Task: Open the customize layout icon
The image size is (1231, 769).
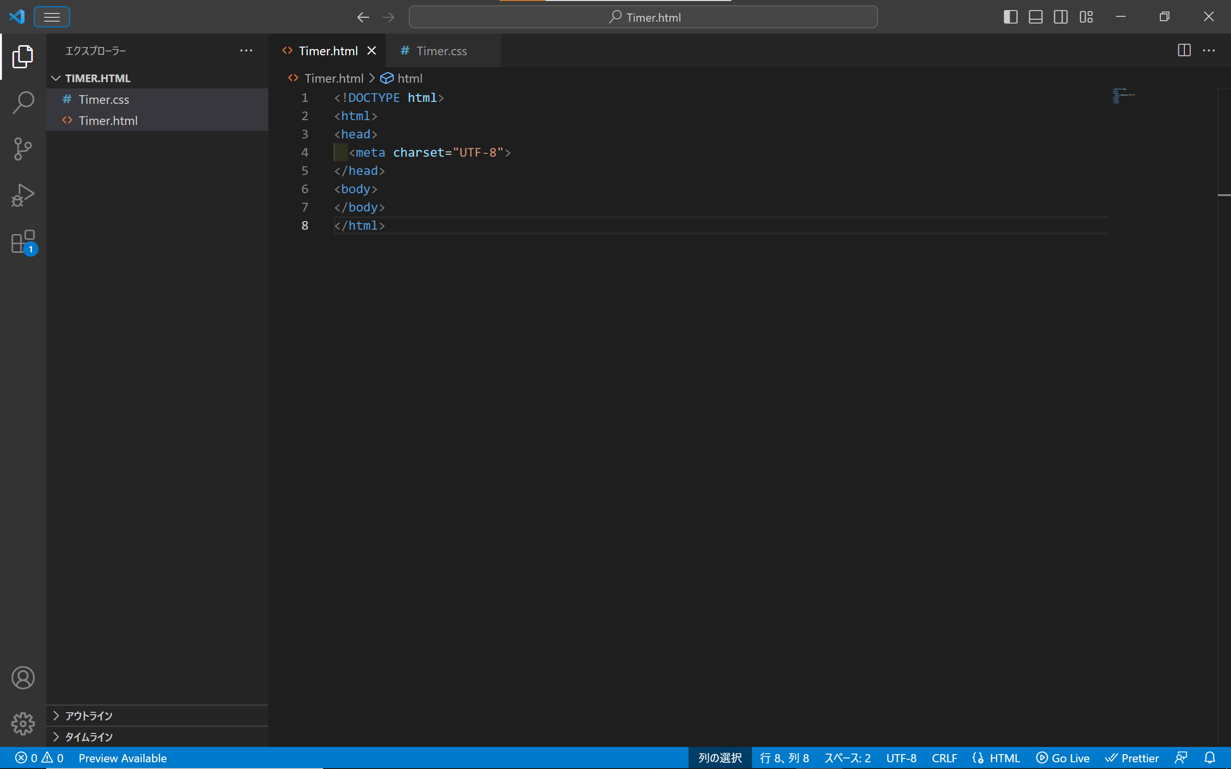Action: (x=1086, y=17)
